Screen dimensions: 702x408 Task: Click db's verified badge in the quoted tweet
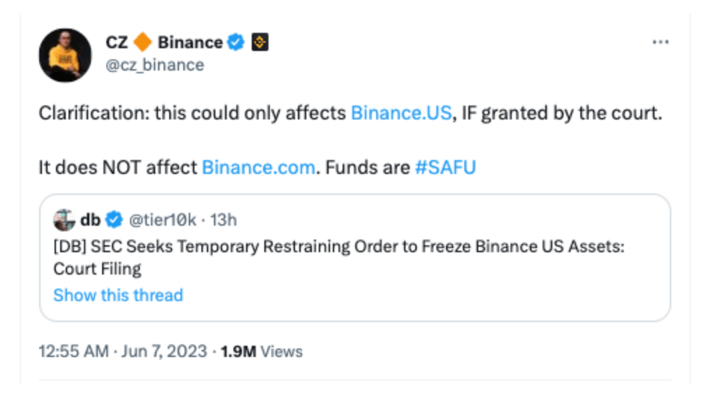tap(114, 219)
